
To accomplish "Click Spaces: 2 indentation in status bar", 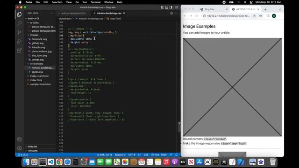I will tap(120, 154).
